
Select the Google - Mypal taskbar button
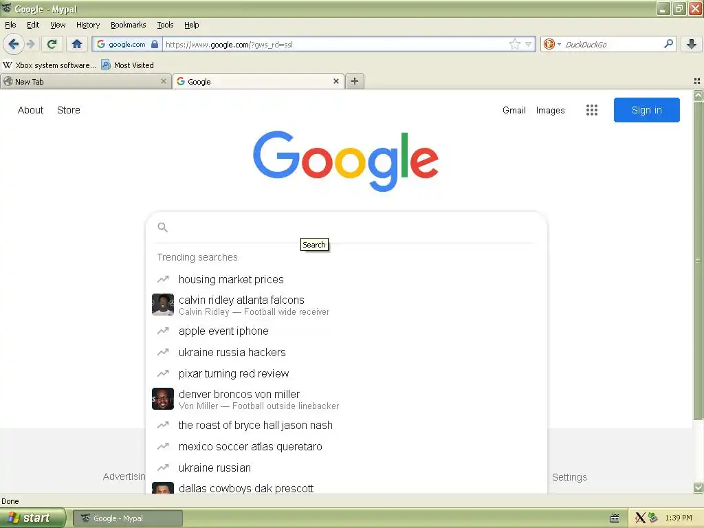127,518
